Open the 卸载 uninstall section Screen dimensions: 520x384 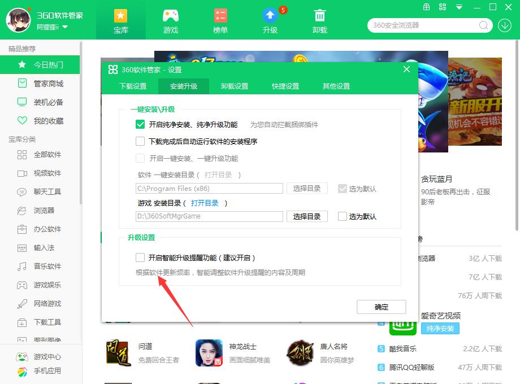(319, 20)
